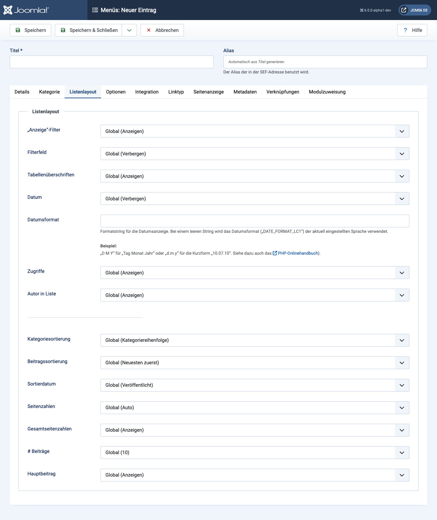437x520 pixels.
Task: Click the 6.0.0-alpha1-dev version label
Action: pos(375,10)
